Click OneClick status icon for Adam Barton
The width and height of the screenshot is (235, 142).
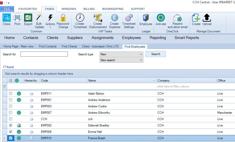click(19, 94)
